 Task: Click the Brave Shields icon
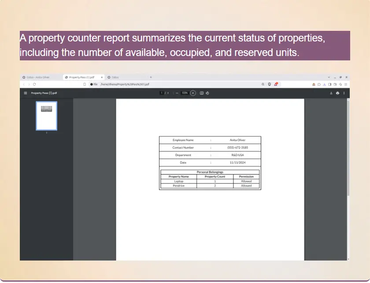point(270,84)
